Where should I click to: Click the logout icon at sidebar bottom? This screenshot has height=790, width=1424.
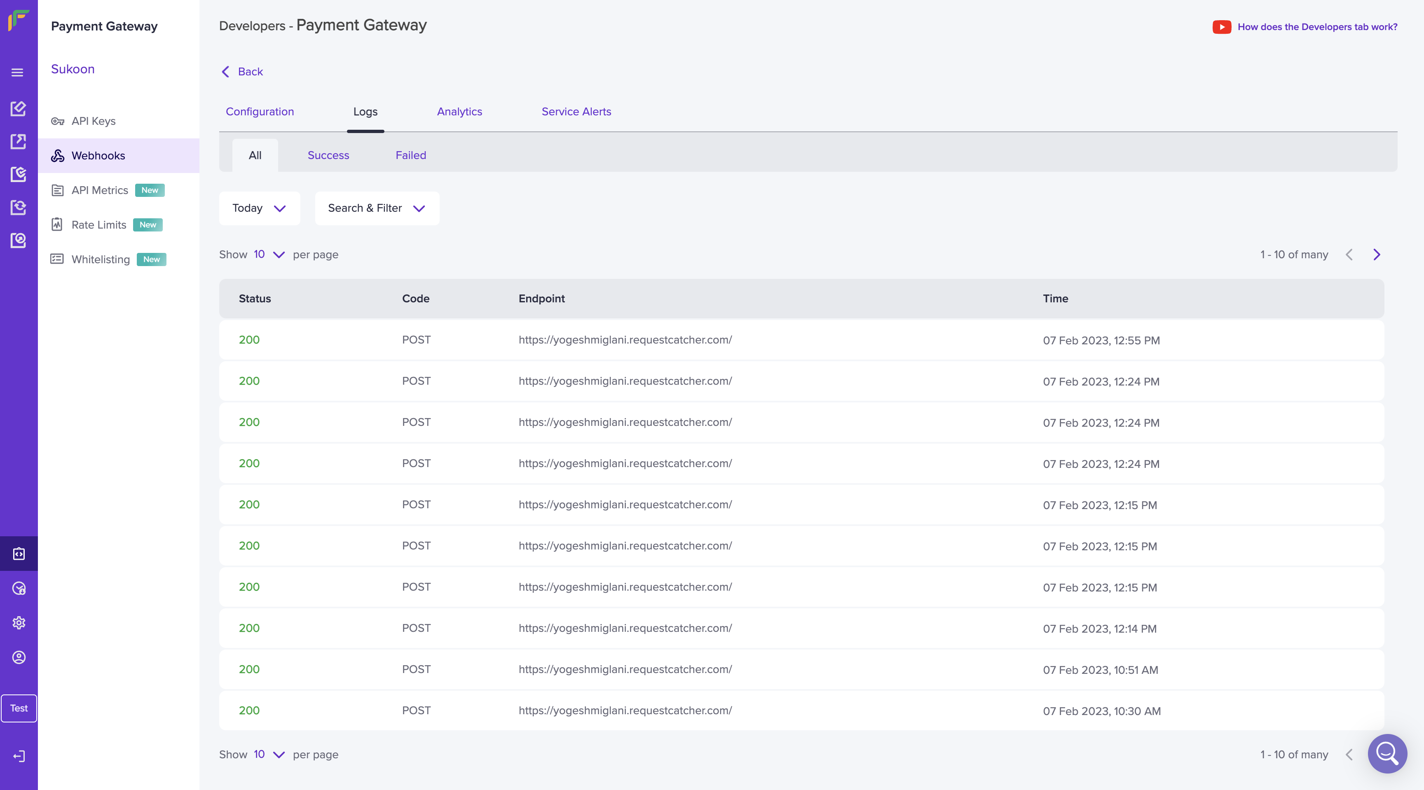click(19, 756)
